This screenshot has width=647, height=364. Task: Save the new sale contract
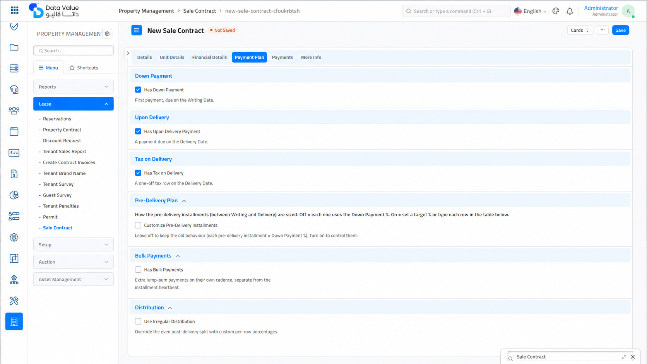click(620, 30)
